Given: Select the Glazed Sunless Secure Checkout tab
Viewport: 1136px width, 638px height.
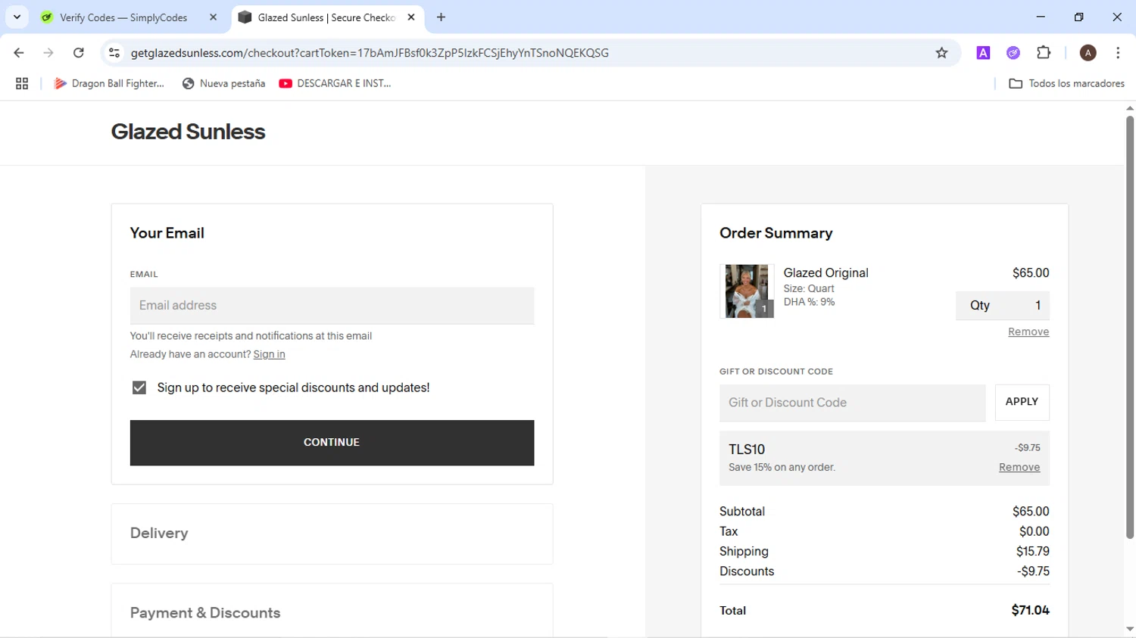Looking at the screenshot, I should [x=326, y=17].
